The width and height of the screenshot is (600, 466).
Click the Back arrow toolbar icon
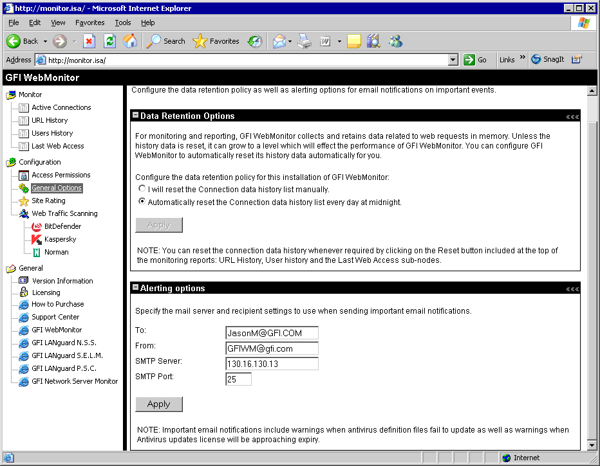(x=14, y=41)
